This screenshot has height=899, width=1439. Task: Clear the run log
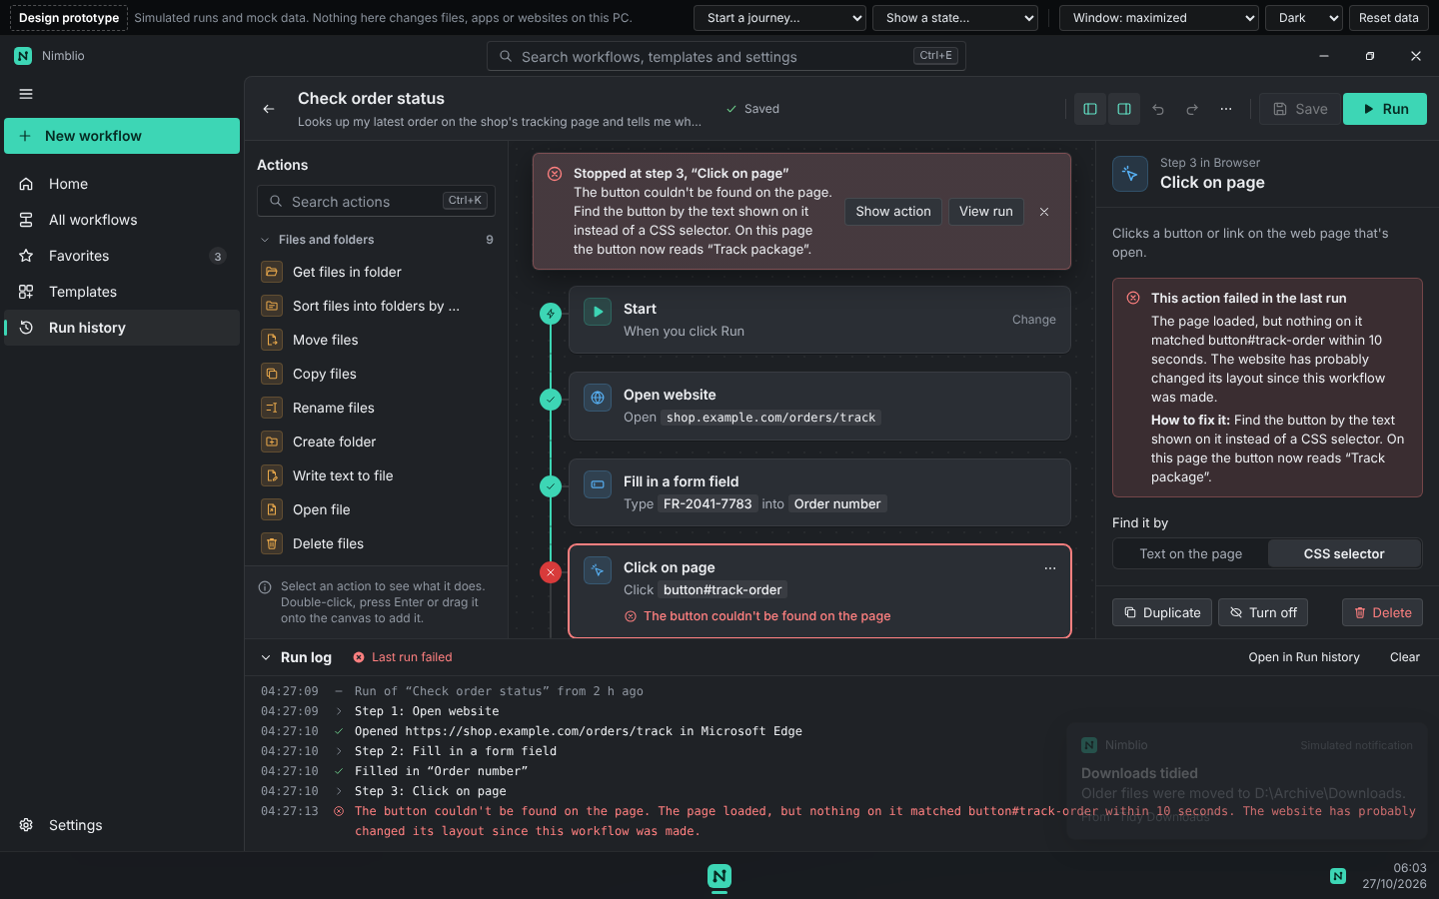tap(1404, 657)
